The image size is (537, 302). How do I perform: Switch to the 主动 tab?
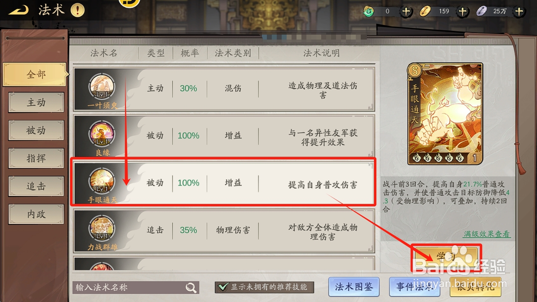pos(36,103)
